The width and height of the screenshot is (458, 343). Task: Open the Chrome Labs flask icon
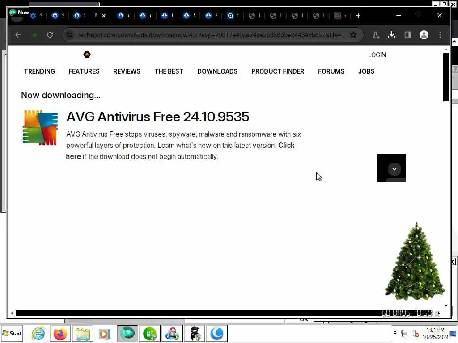coord(376,35)
